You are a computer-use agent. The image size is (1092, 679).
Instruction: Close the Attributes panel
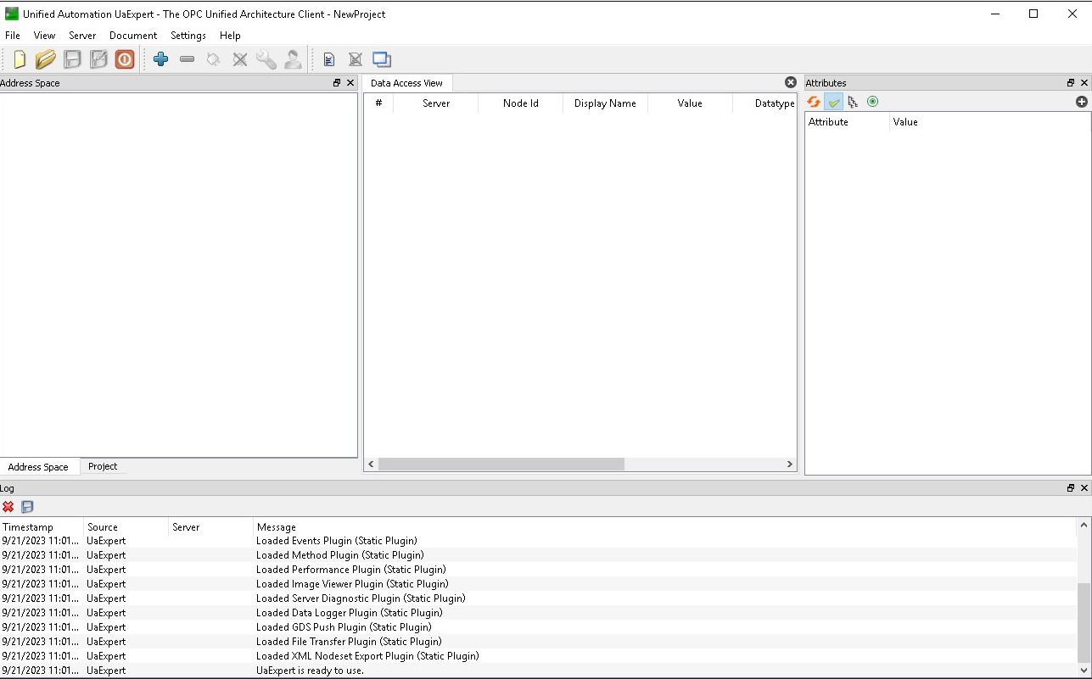[x=1084, y=83]
